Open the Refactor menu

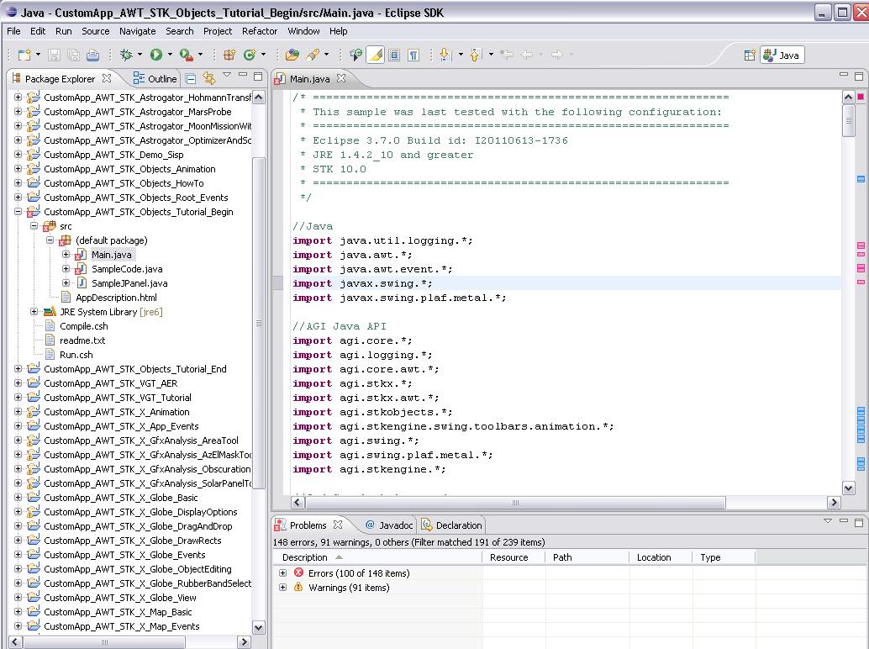pos(259,31)
